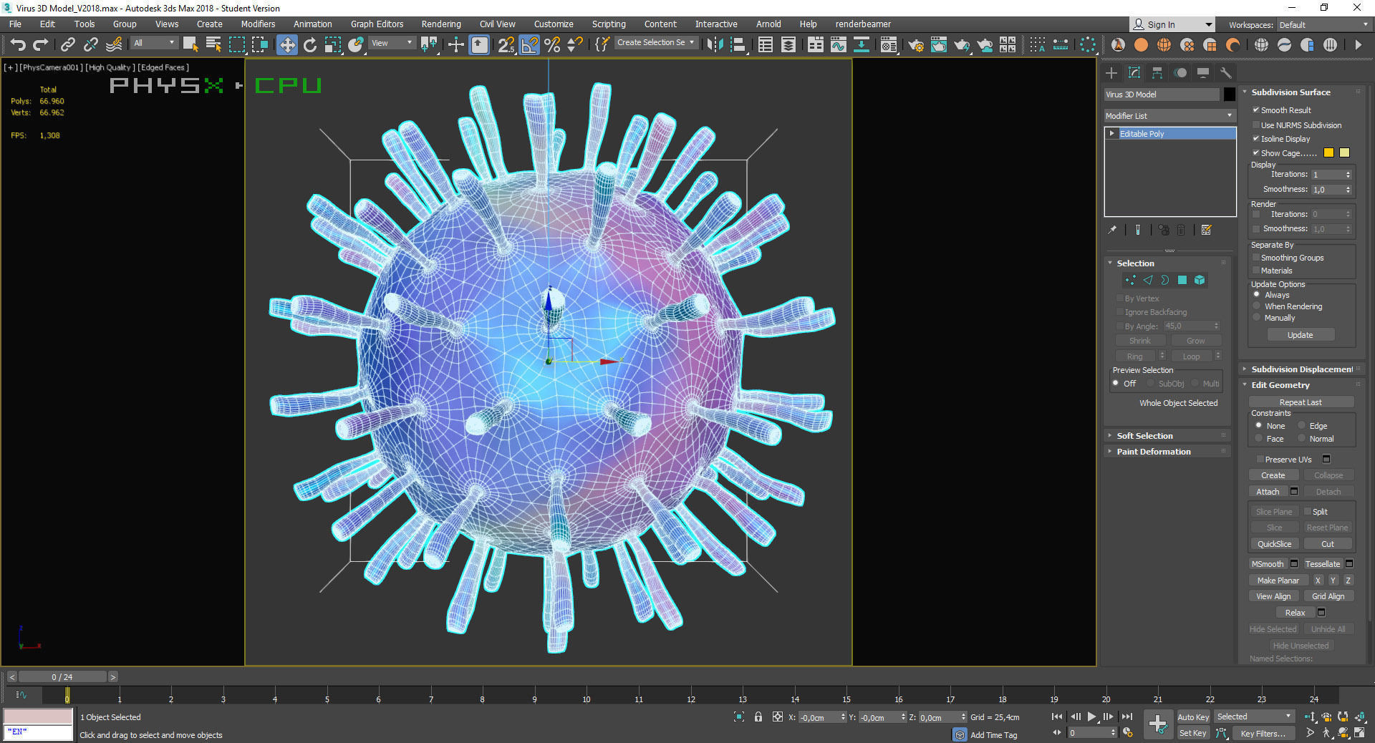The width and height of the screenshot is (1375, 743).
Task: Click the Key Filters button
Action: pos(1263,734)
